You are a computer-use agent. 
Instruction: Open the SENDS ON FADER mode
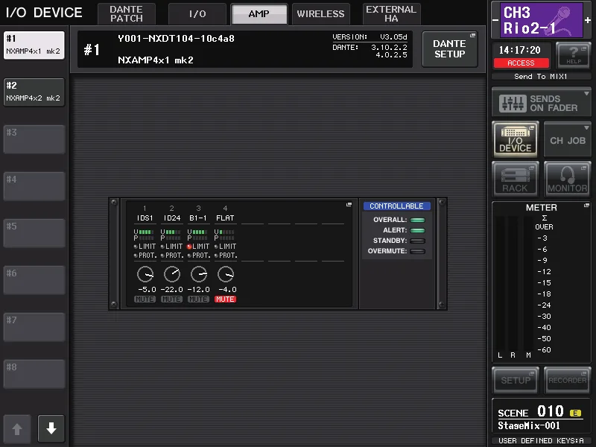pyautogui.click(x=542, y=103)
